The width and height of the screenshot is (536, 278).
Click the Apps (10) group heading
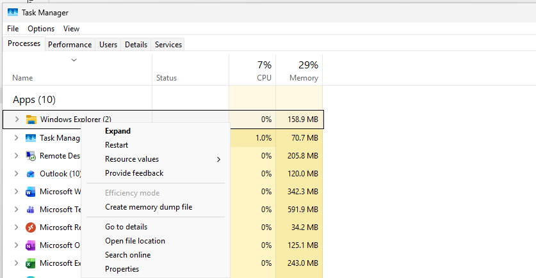pos(34,100)
